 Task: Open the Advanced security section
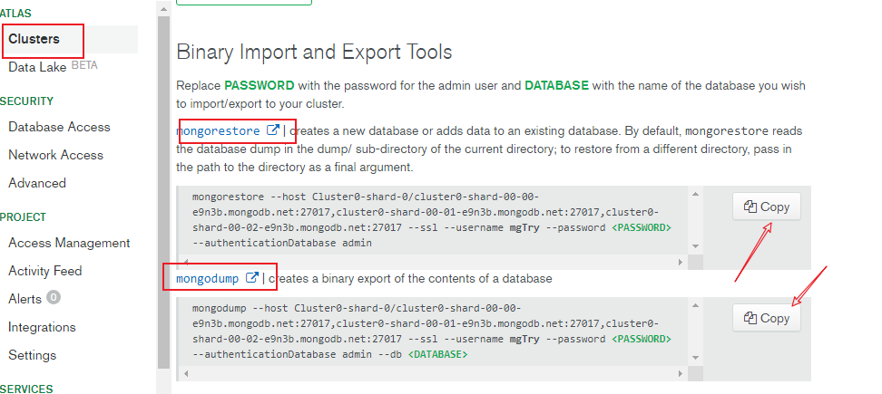[x=37, y=183]
